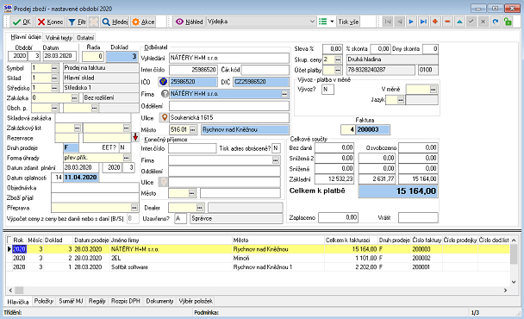Click the cancel edit X icon in navigator

coord(483,22)
